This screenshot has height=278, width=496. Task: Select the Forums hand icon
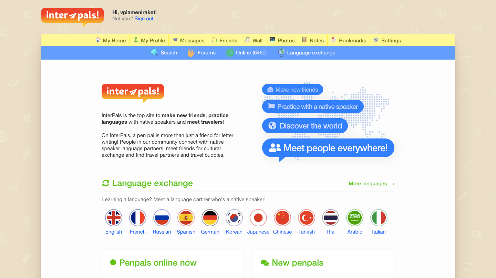pyautogui.click(x=190, y=52)
